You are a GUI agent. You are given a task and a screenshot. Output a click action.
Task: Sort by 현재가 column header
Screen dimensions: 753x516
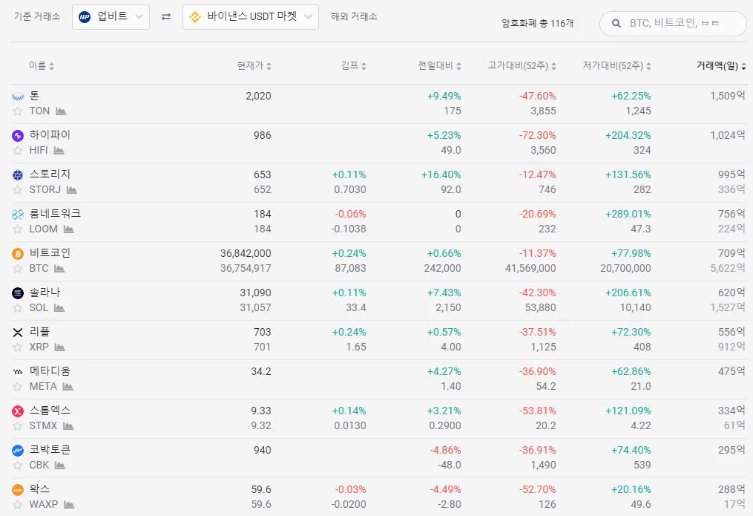[254, 65]
